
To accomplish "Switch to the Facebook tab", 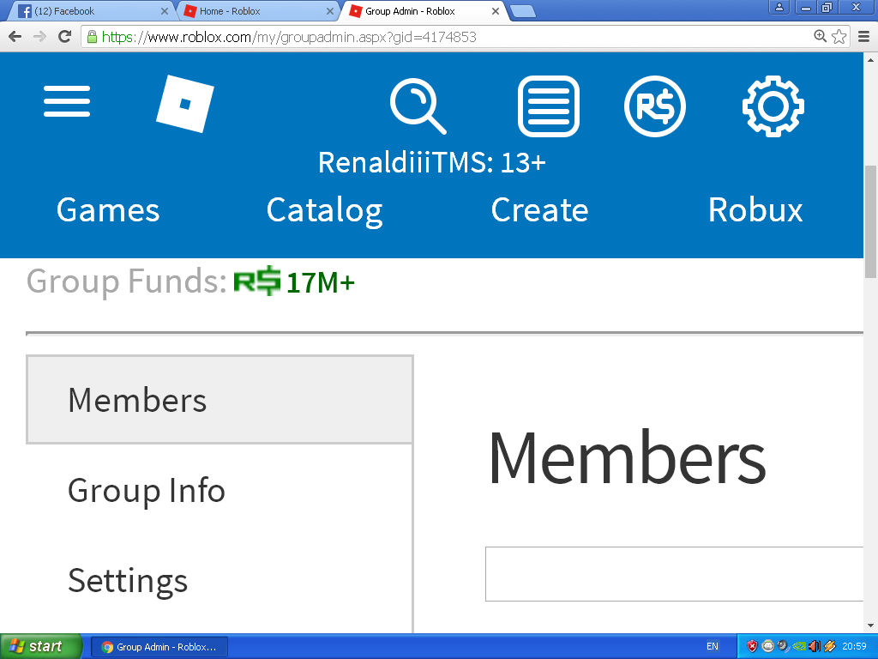I will [93, 11].
